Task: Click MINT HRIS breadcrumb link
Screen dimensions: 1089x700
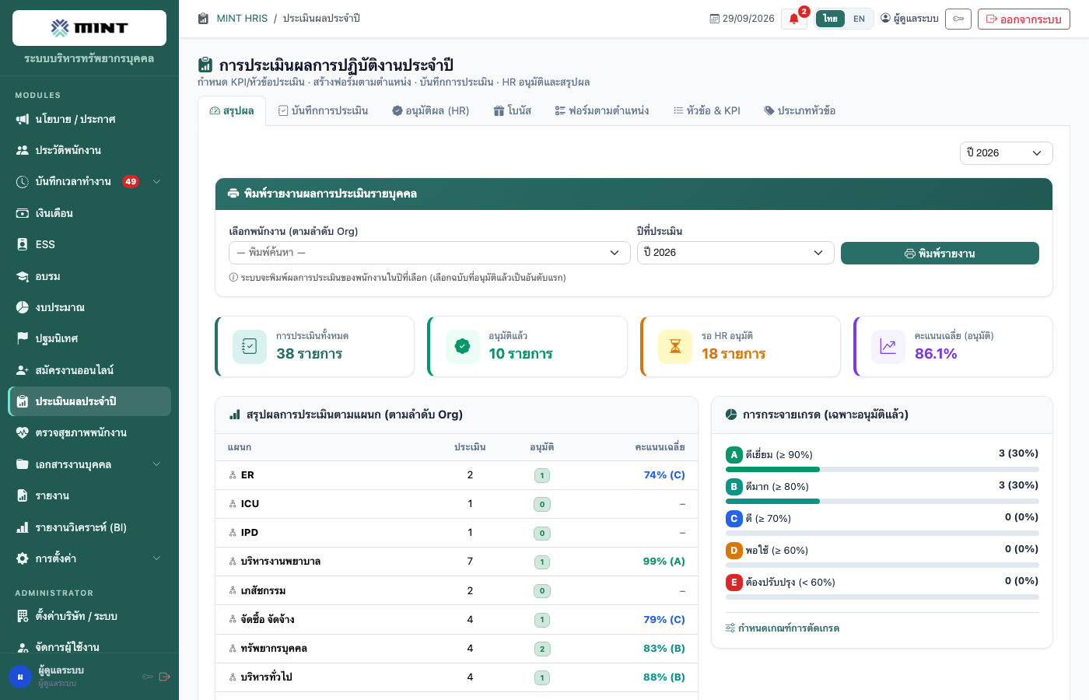Action: pos(242,19)
